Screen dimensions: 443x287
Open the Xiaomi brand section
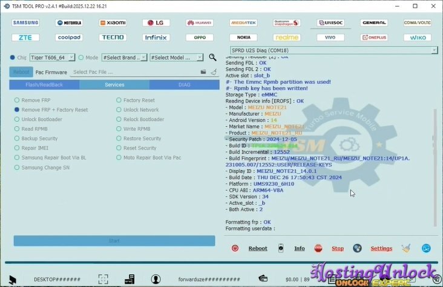pos(113,22)
